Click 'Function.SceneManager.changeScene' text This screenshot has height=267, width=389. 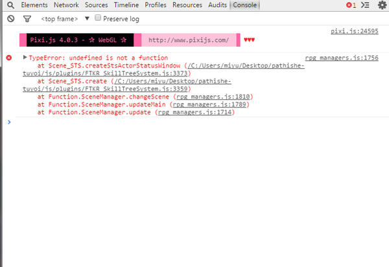coord(109,97)
